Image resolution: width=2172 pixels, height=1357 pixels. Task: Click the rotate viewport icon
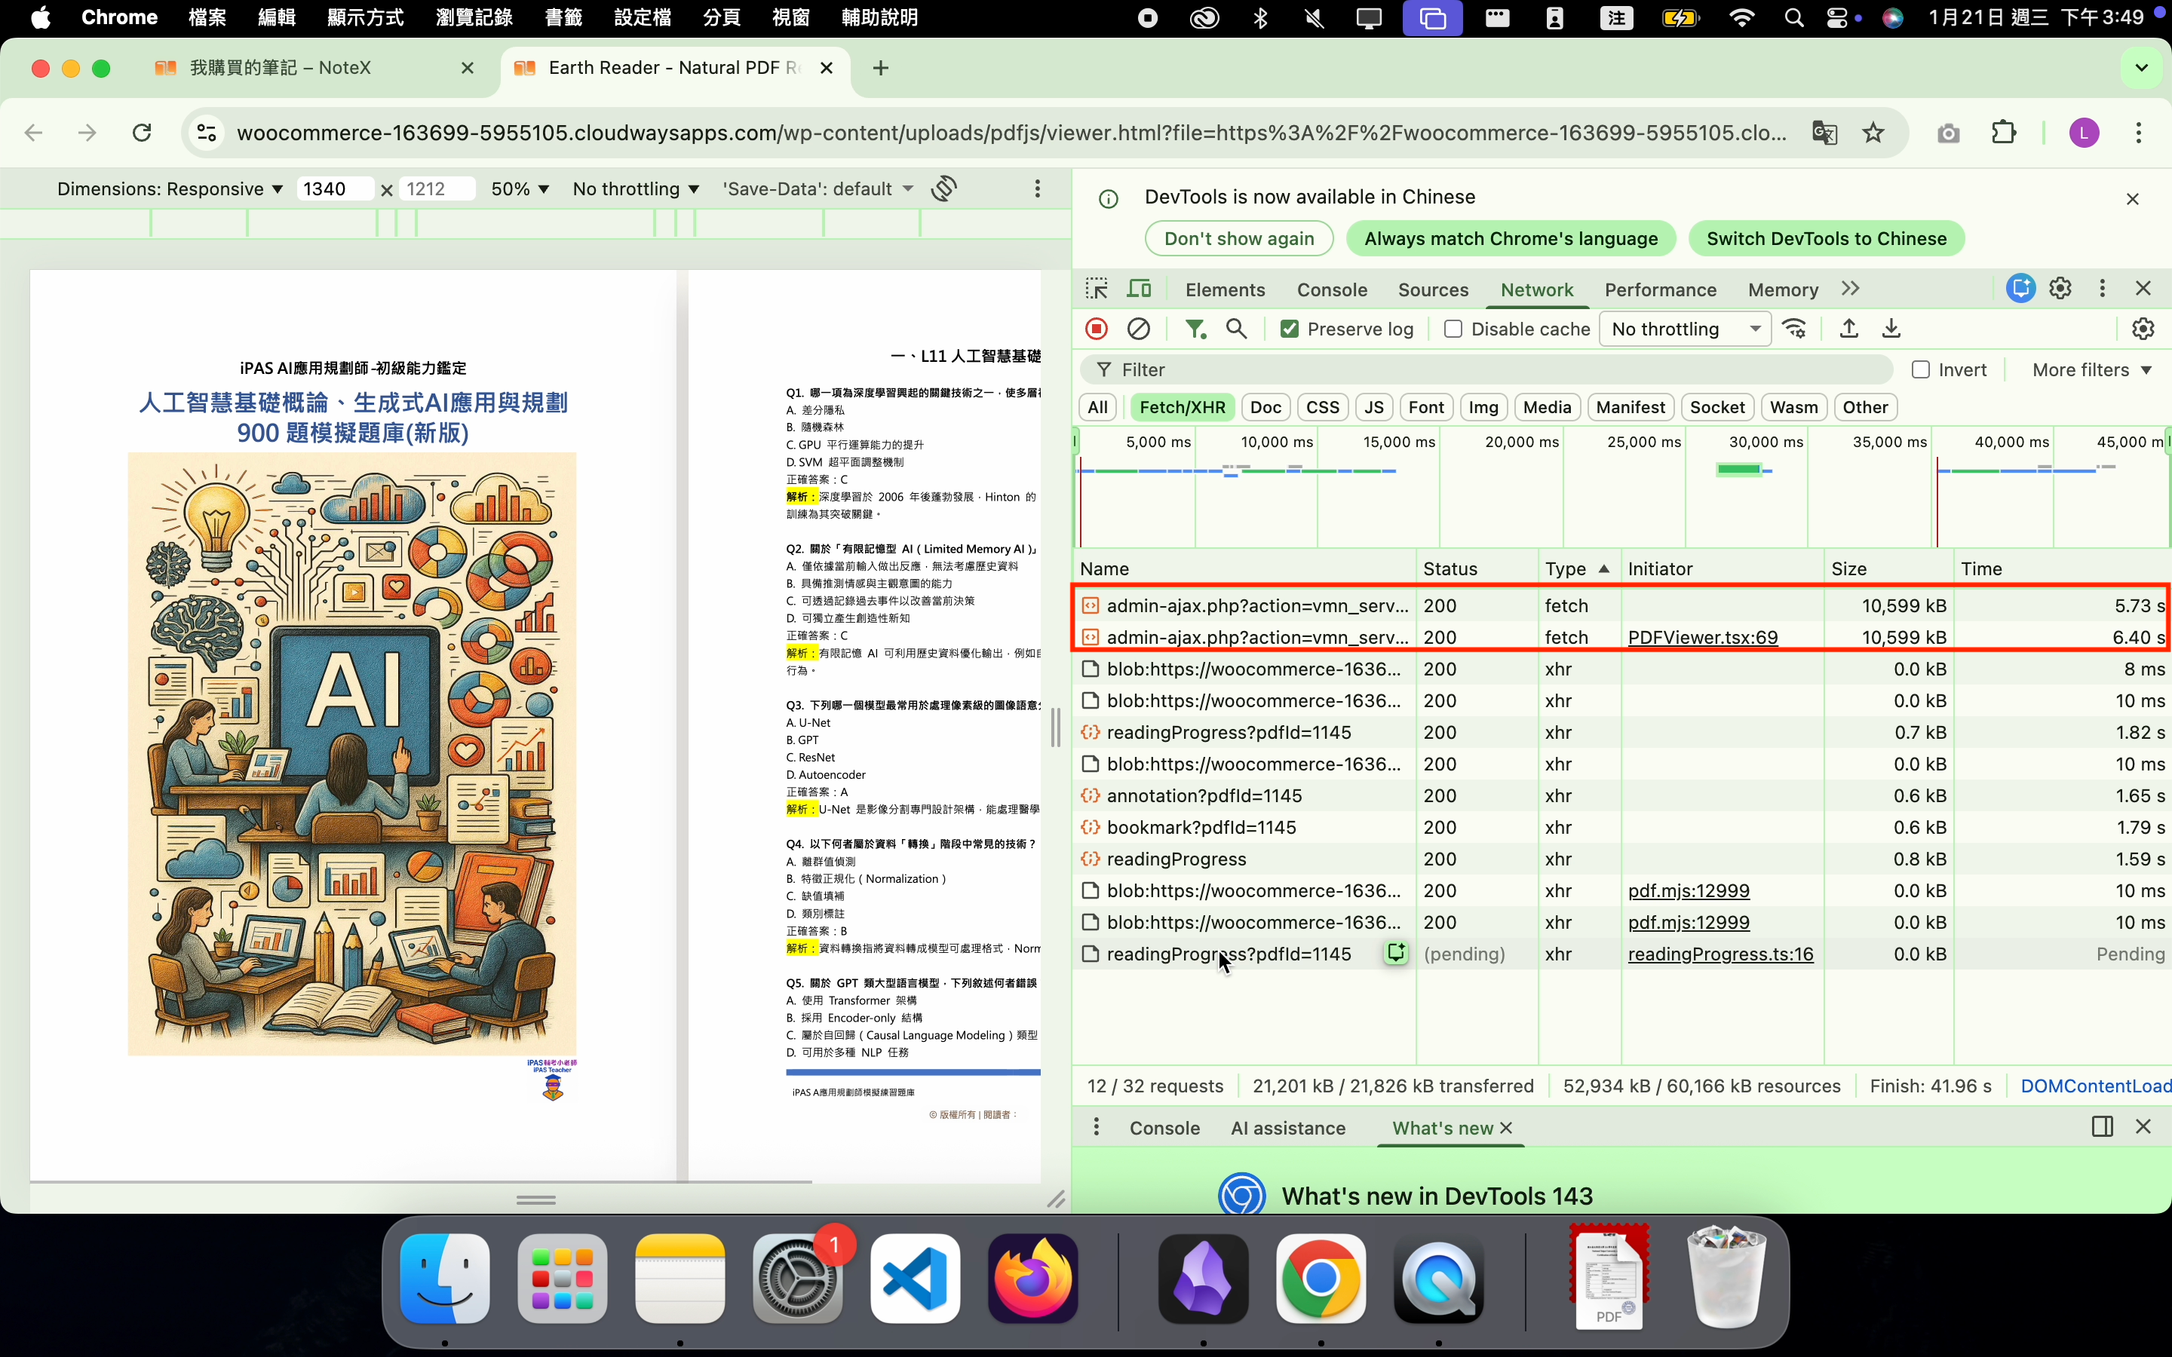[943, 188]
